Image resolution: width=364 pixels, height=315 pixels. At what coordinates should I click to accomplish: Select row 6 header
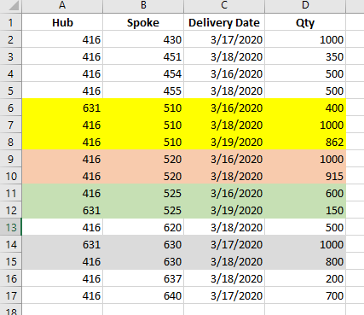11,108
